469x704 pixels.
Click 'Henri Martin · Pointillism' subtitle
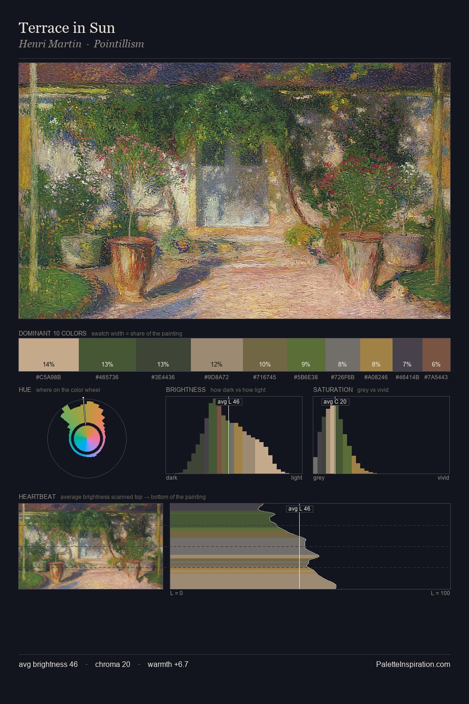pos(81,44)
